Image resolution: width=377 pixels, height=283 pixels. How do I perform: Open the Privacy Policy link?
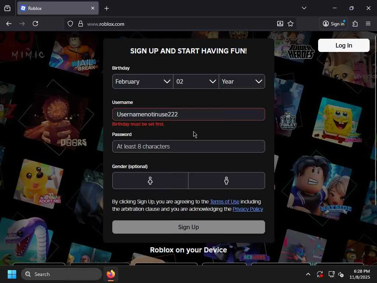[x=248, y=209]
